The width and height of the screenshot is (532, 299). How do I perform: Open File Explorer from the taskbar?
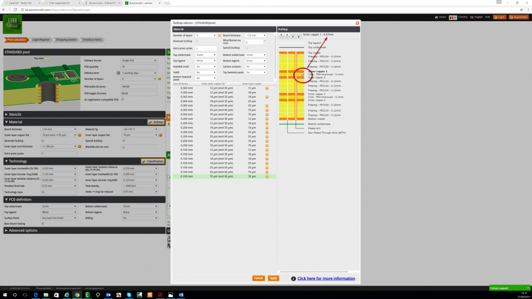46,295
